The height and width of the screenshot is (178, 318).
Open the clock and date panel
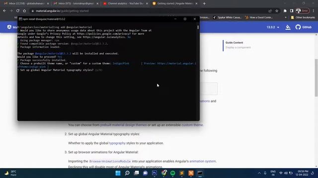(302, 173)
